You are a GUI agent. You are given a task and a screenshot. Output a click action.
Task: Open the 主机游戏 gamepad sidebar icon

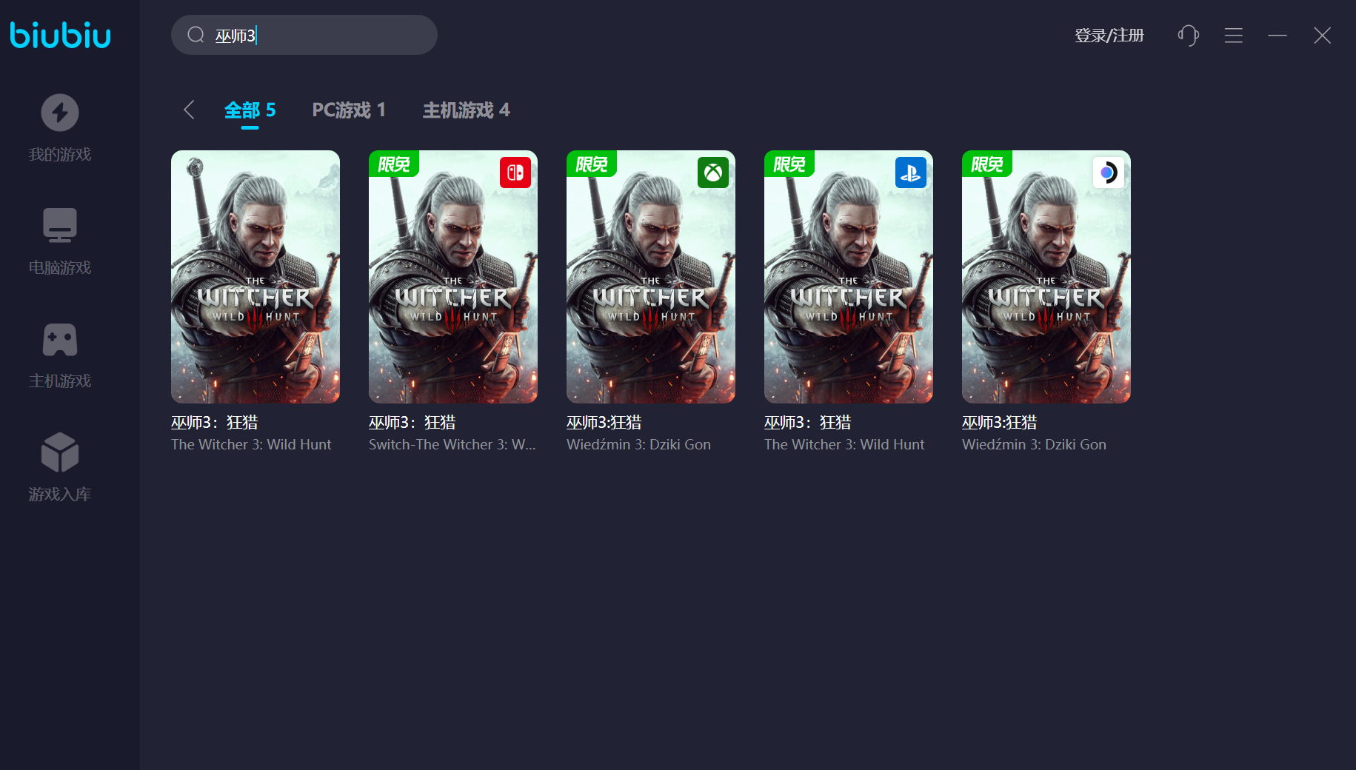pos(60,340)
